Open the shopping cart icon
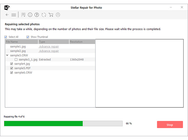Viewport: 188px width, 140px height. pyautogui.click(x=51, y=15)
